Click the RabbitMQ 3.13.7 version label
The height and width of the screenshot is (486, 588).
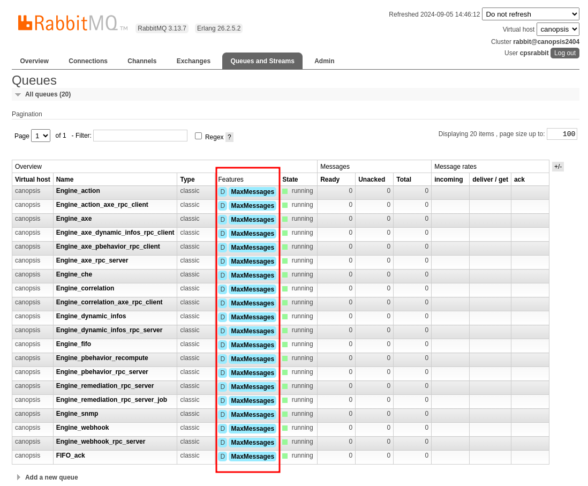[162, 28]
